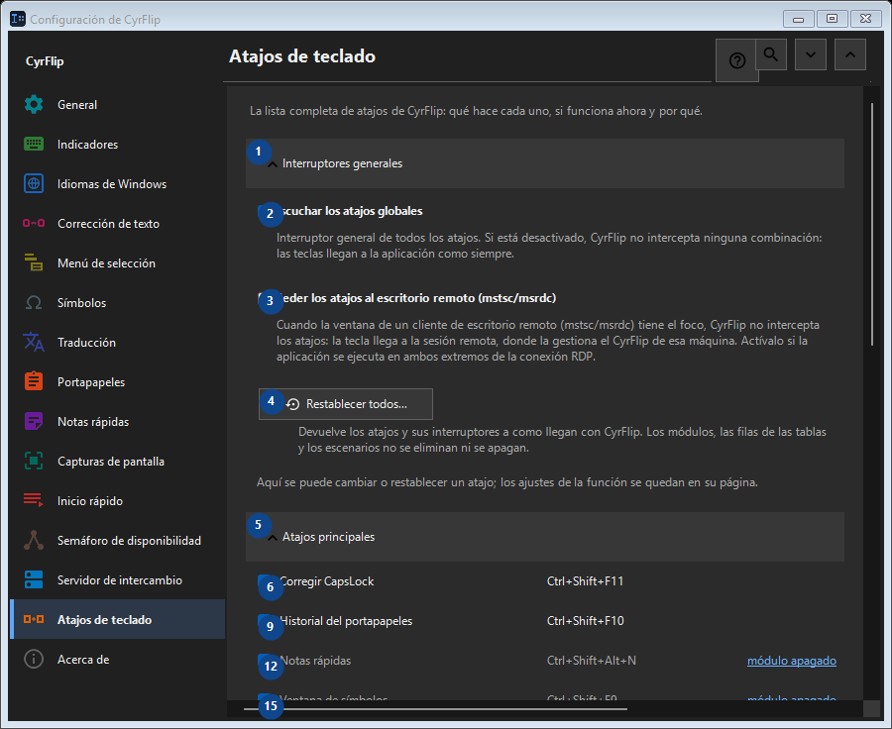
Task: Click the 'Aquí se puede cambiar' note text
Action: [506, 482]
